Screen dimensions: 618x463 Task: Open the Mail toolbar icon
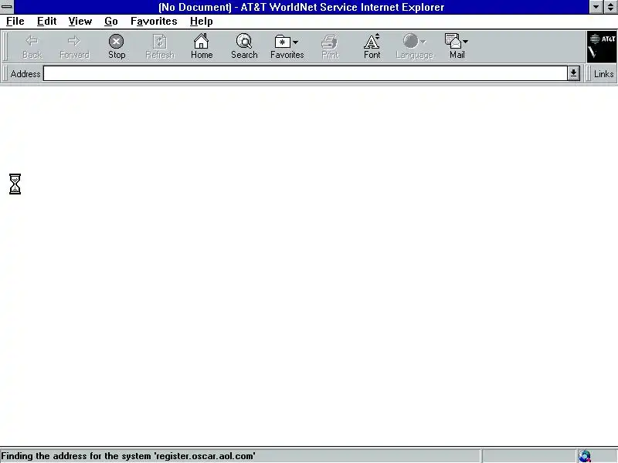pyautogui.click(x=453, y=41)
